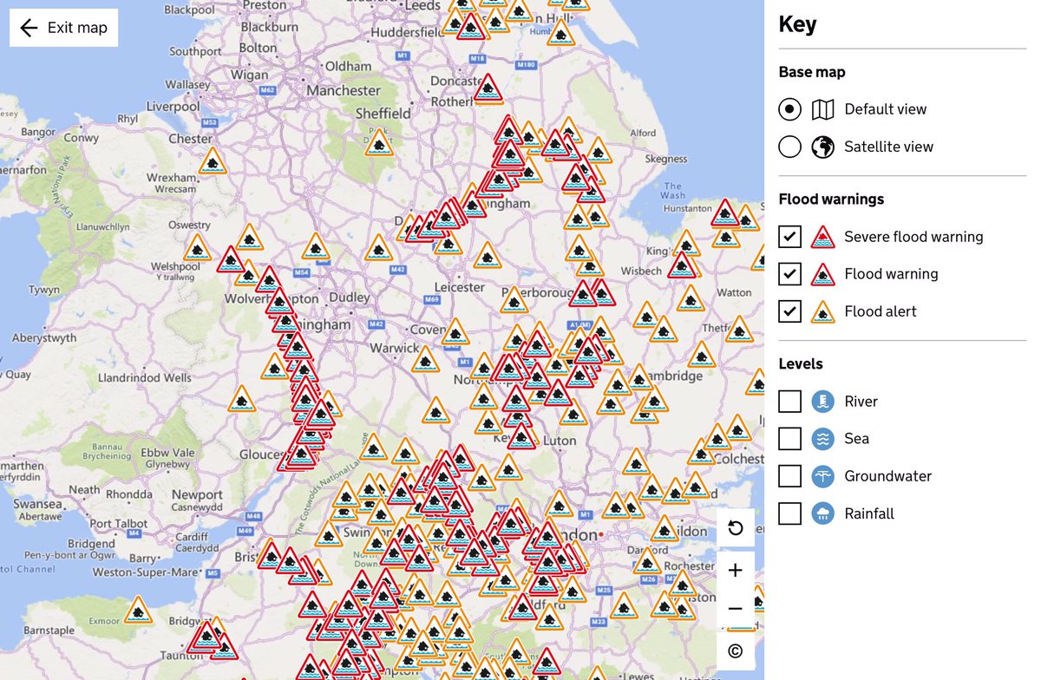Click the map icon beside Default view
This screenshot has width=1041, height=680.
tap(822, 109)
